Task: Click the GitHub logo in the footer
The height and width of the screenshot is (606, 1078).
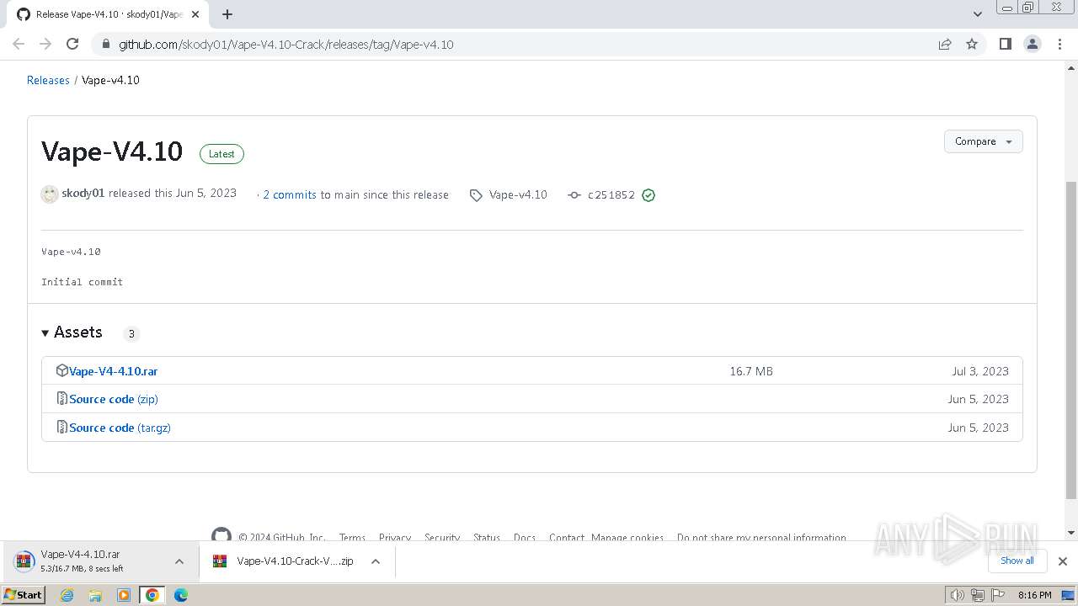Action: click(221, 536)
